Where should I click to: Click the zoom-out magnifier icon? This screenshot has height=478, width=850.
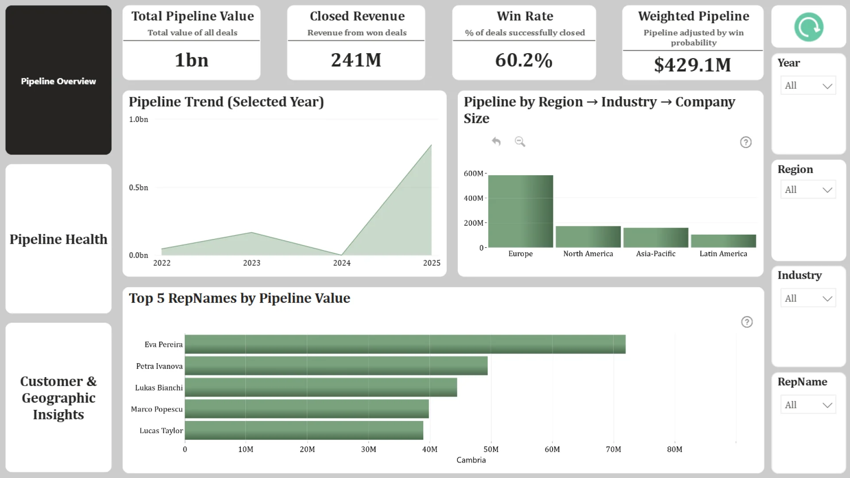tap(520, 142)
